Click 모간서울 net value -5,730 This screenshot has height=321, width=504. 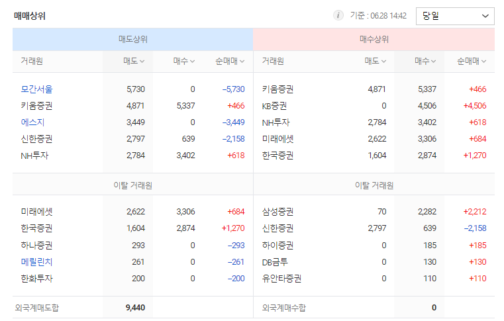click(x=234, y=89)
